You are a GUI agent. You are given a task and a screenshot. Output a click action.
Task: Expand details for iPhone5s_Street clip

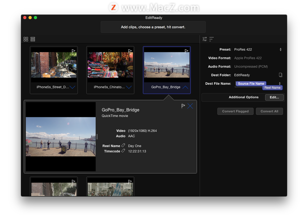(x=72, y=87)
